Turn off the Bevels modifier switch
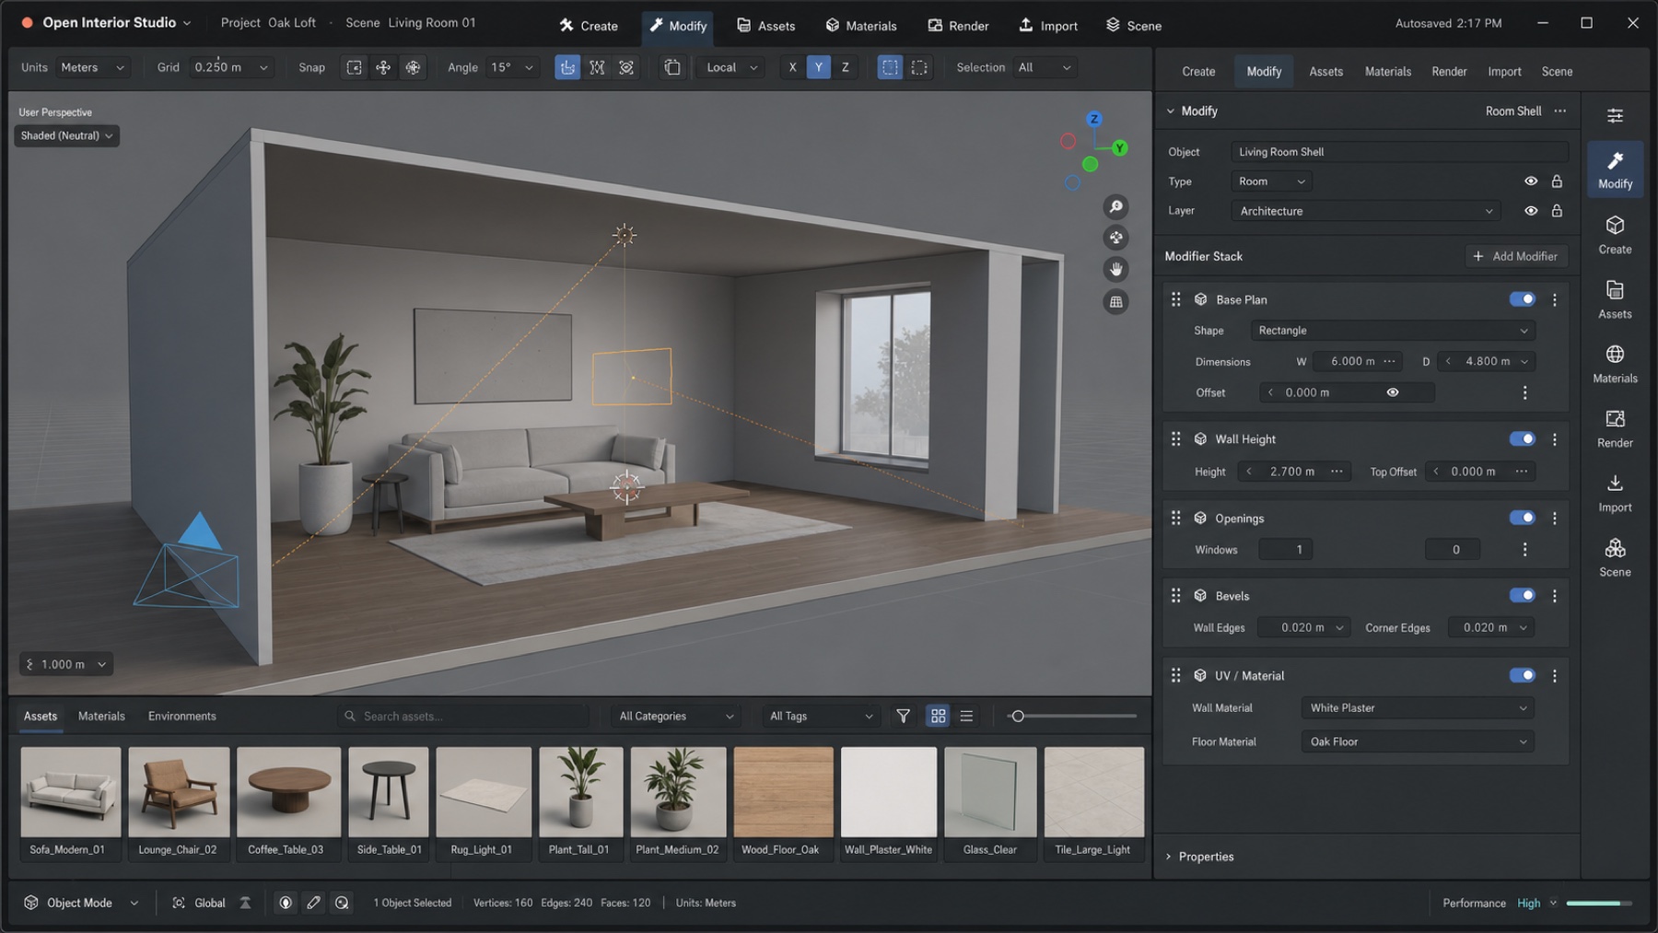 point(1522,596)
